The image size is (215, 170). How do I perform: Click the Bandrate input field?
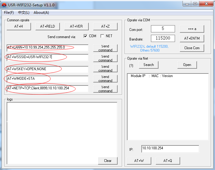pos(163,39)
